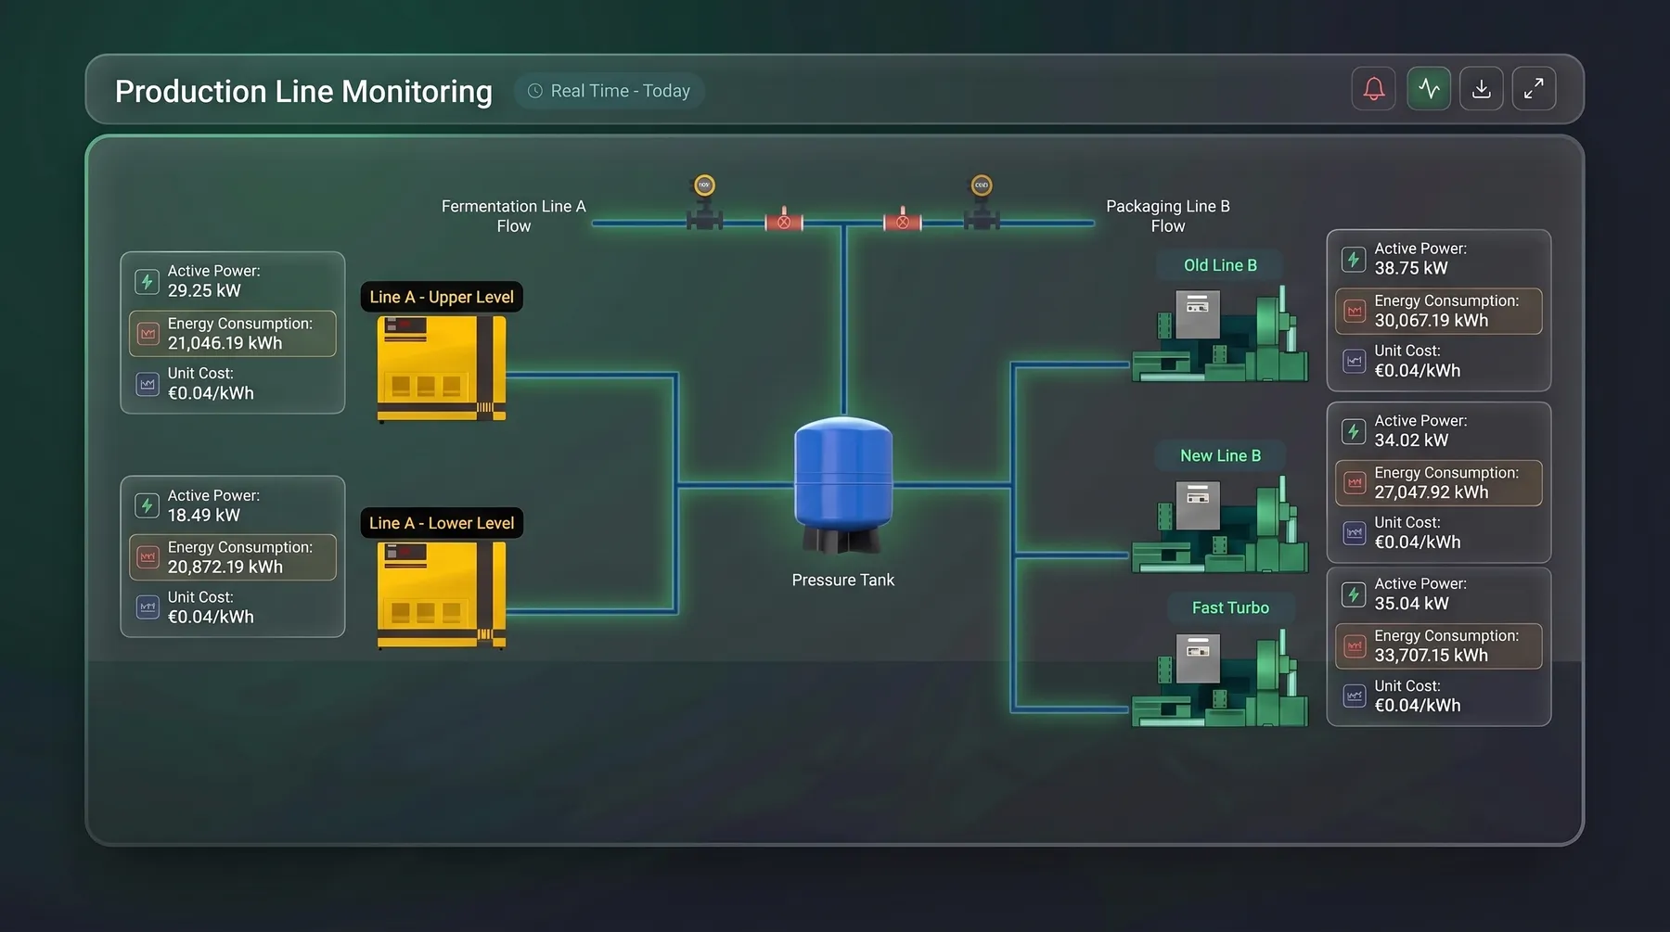Toggle the left red valve on the pipe
This screenshot has height=932, width=1670.
tap(784, 221)
